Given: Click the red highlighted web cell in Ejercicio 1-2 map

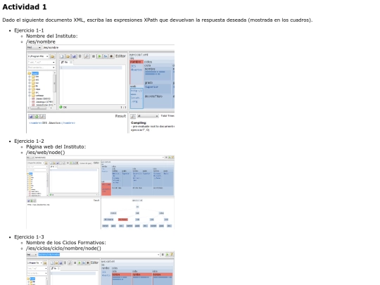Looking at the screenshot, I should click(106, 189).
